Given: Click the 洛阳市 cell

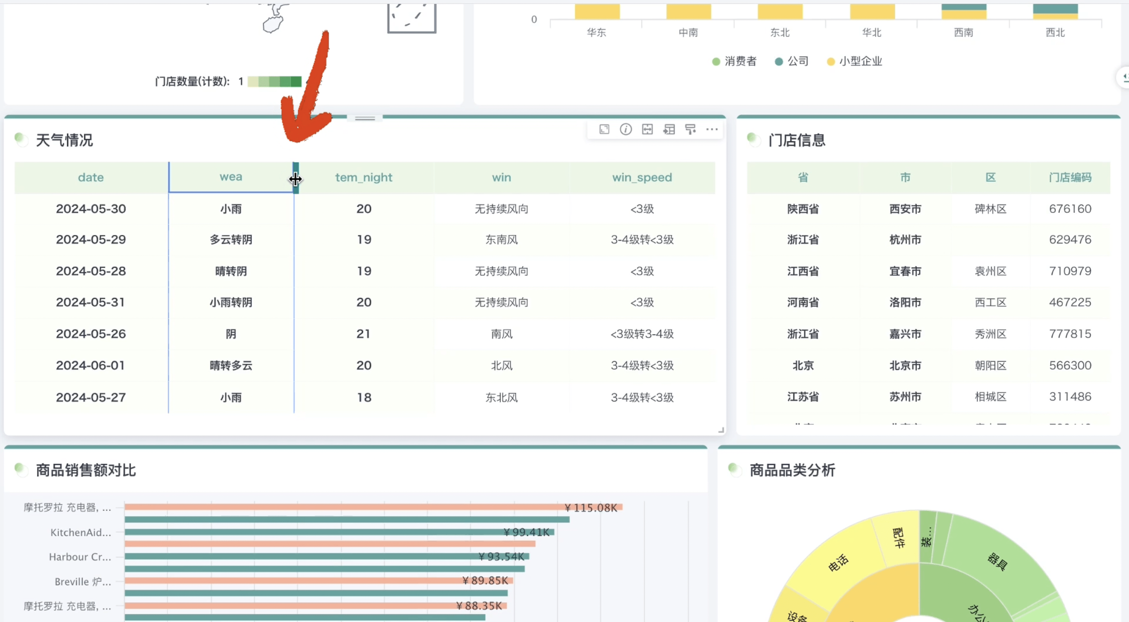Looking at the screenshot, I should (x=905, y=302).
